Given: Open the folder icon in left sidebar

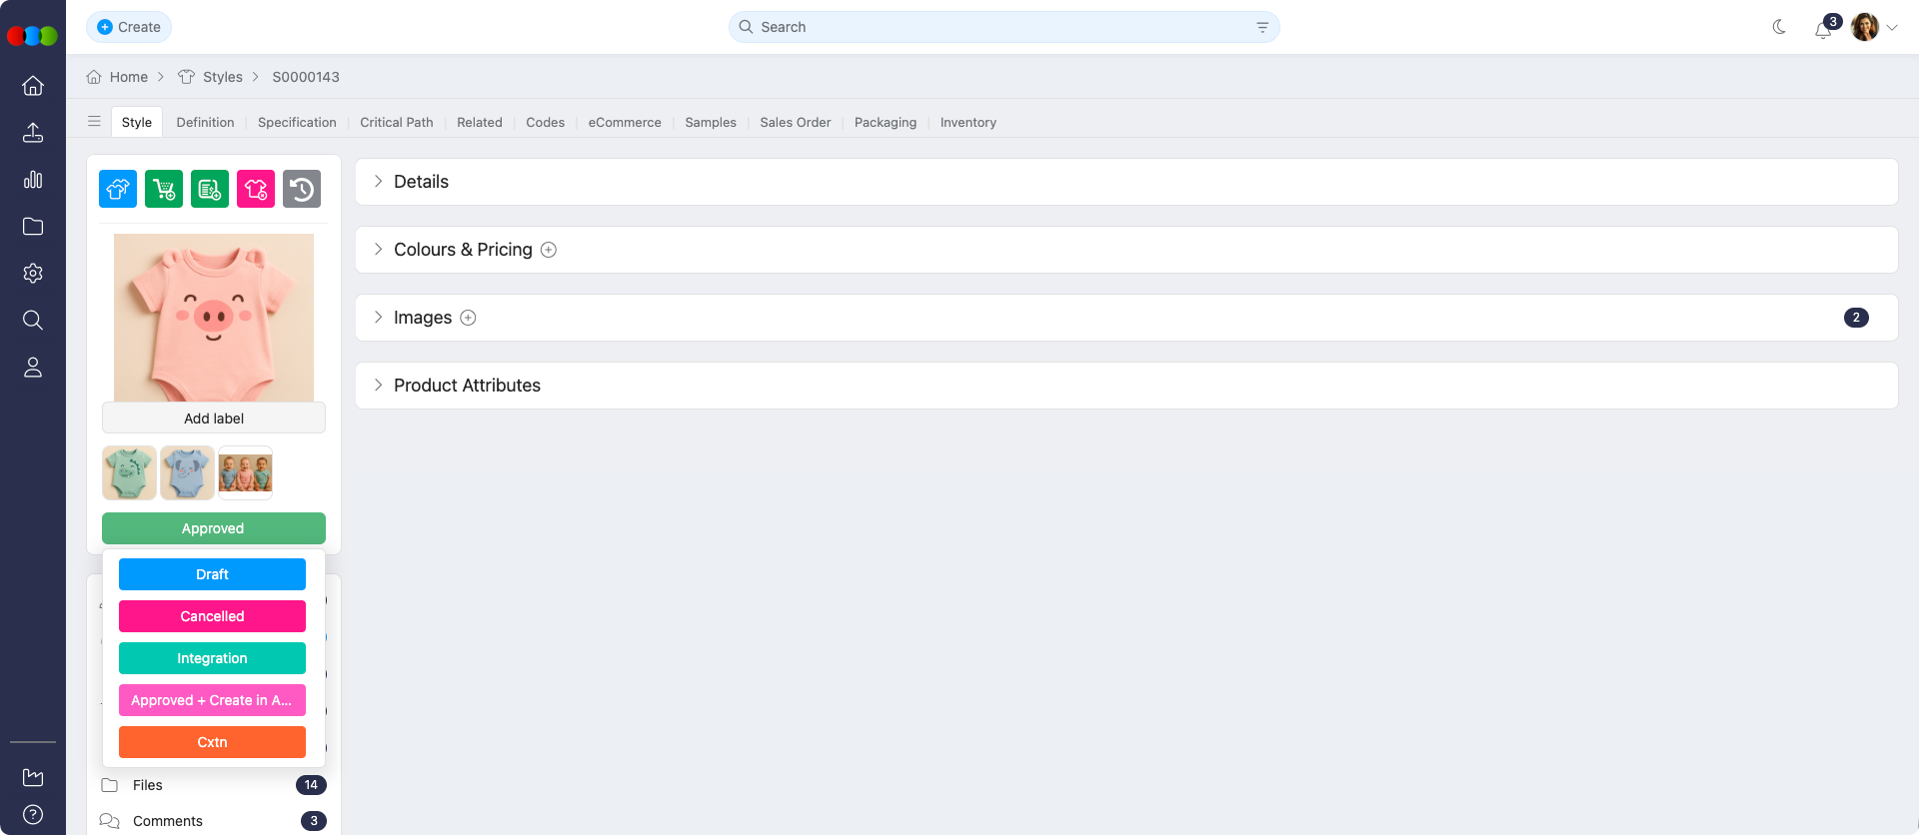Looking at the screenshot, I should point(33,227).
